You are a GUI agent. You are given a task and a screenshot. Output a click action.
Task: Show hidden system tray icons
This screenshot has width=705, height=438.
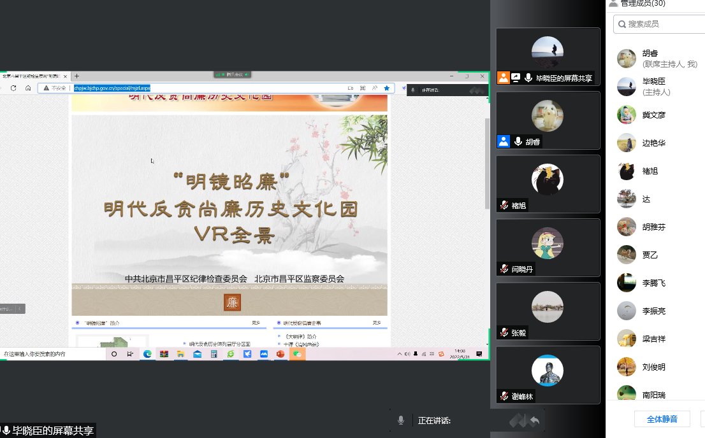(399, 354)
